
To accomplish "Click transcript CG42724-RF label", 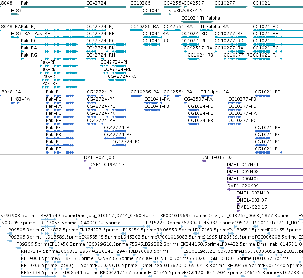I will point(100,34).
